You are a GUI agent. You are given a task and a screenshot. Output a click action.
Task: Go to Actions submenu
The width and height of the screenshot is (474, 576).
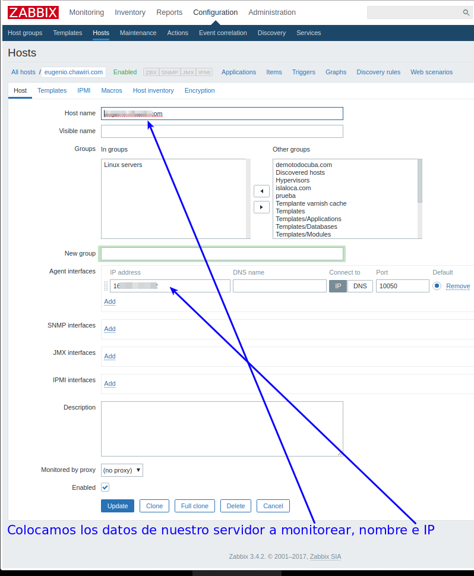pos(178,33)
